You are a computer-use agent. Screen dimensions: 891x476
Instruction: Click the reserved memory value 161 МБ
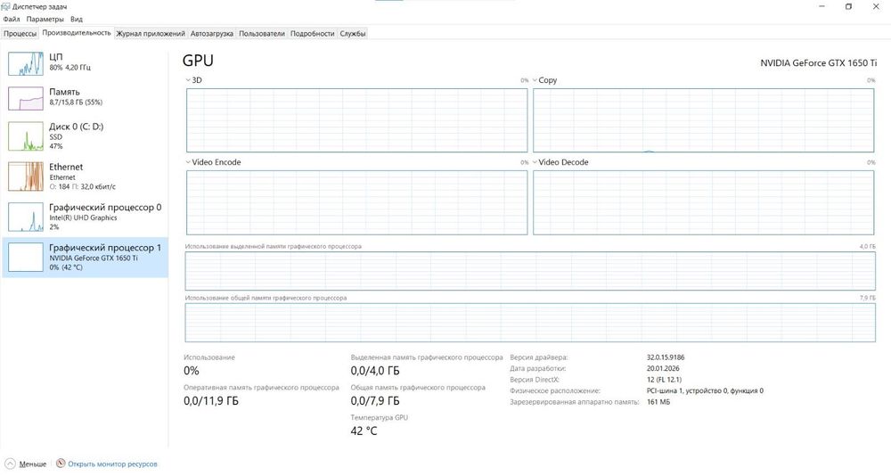658,401
